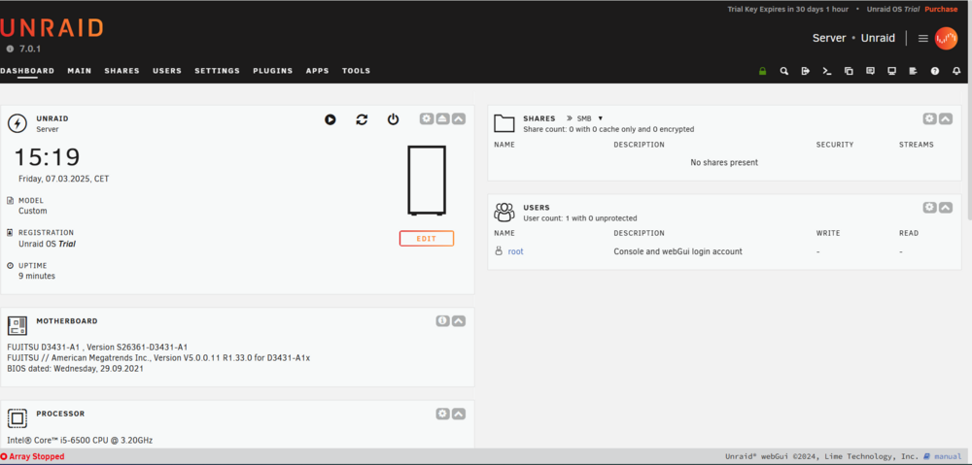Screen dimensions: 972x465
Task: Open Shares tile gear settings
Action: click(x=929, y=118)
